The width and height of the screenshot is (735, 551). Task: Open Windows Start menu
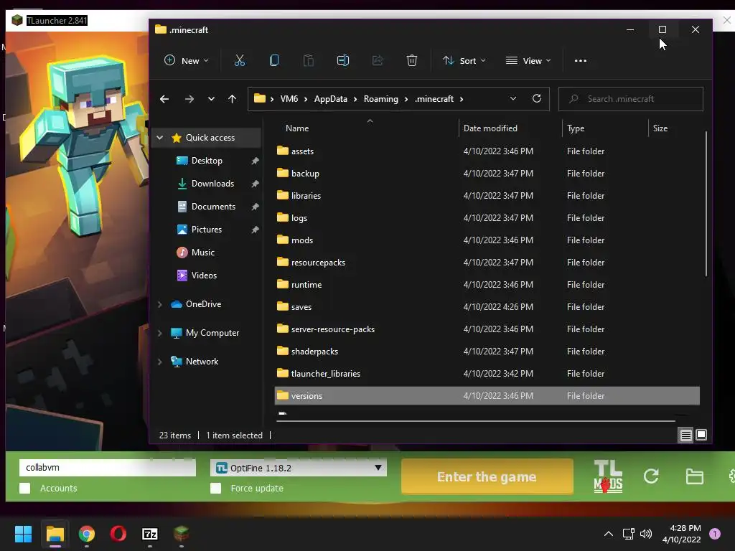23,534
